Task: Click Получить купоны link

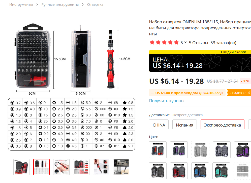Action: 167,101
